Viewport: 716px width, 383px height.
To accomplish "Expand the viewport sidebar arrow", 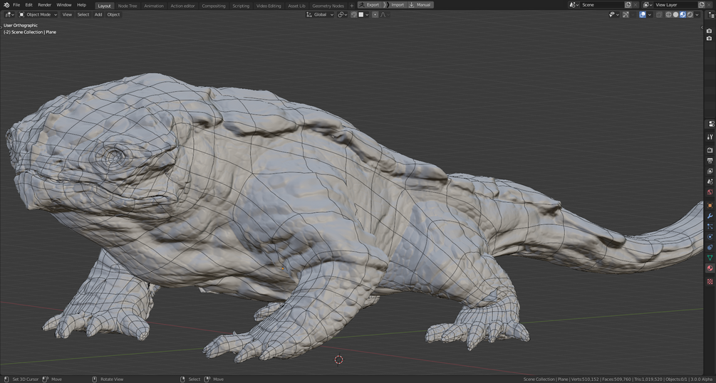I will pyautogui.click(x=702, y=27).
